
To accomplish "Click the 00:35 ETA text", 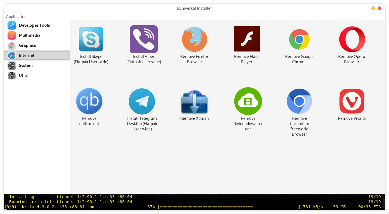I will point(369,207).
